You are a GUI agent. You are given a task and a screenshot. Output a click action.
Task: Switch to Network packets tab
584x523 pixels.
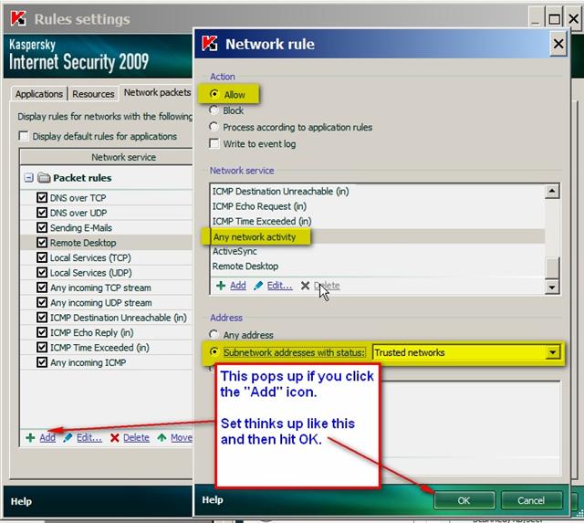coord(157,92)
